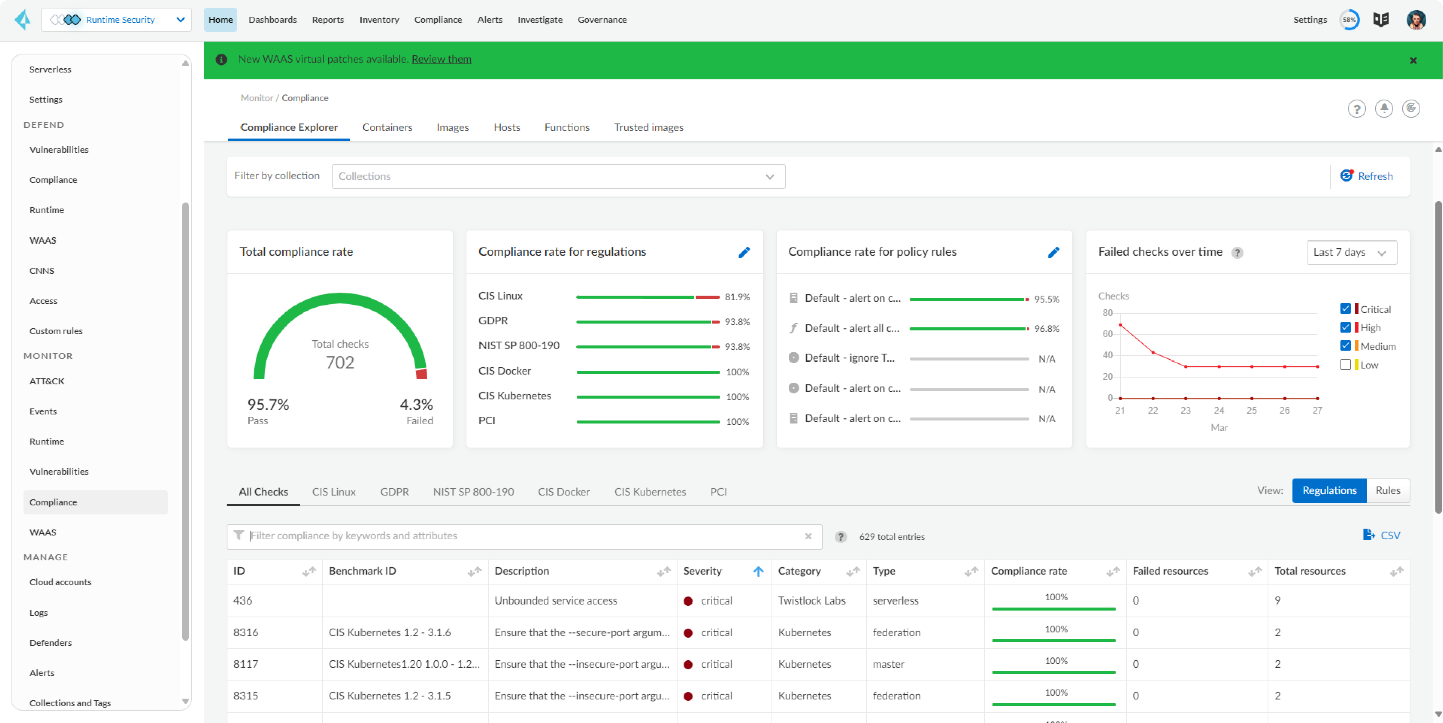The width and height of the screenshot is (1443, 723).
Task: Select the GDPR checks tab
Action: pyautogui.click(x=394, y=492)
